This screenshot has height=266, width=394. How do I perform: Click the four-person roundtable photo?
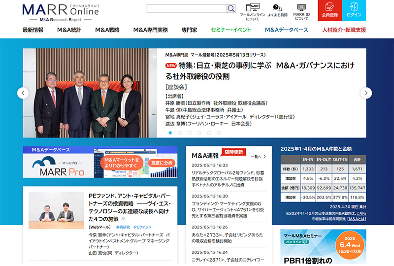pos(90,93)
